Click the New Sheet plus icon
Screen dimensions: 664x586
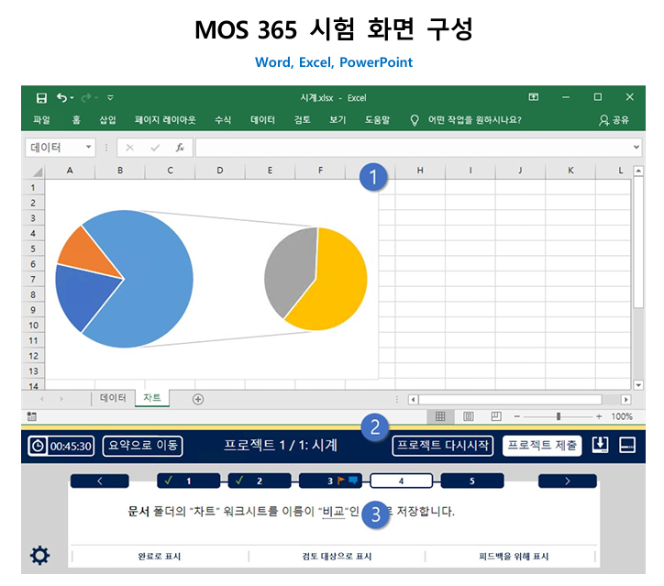(x=198, y=399)
